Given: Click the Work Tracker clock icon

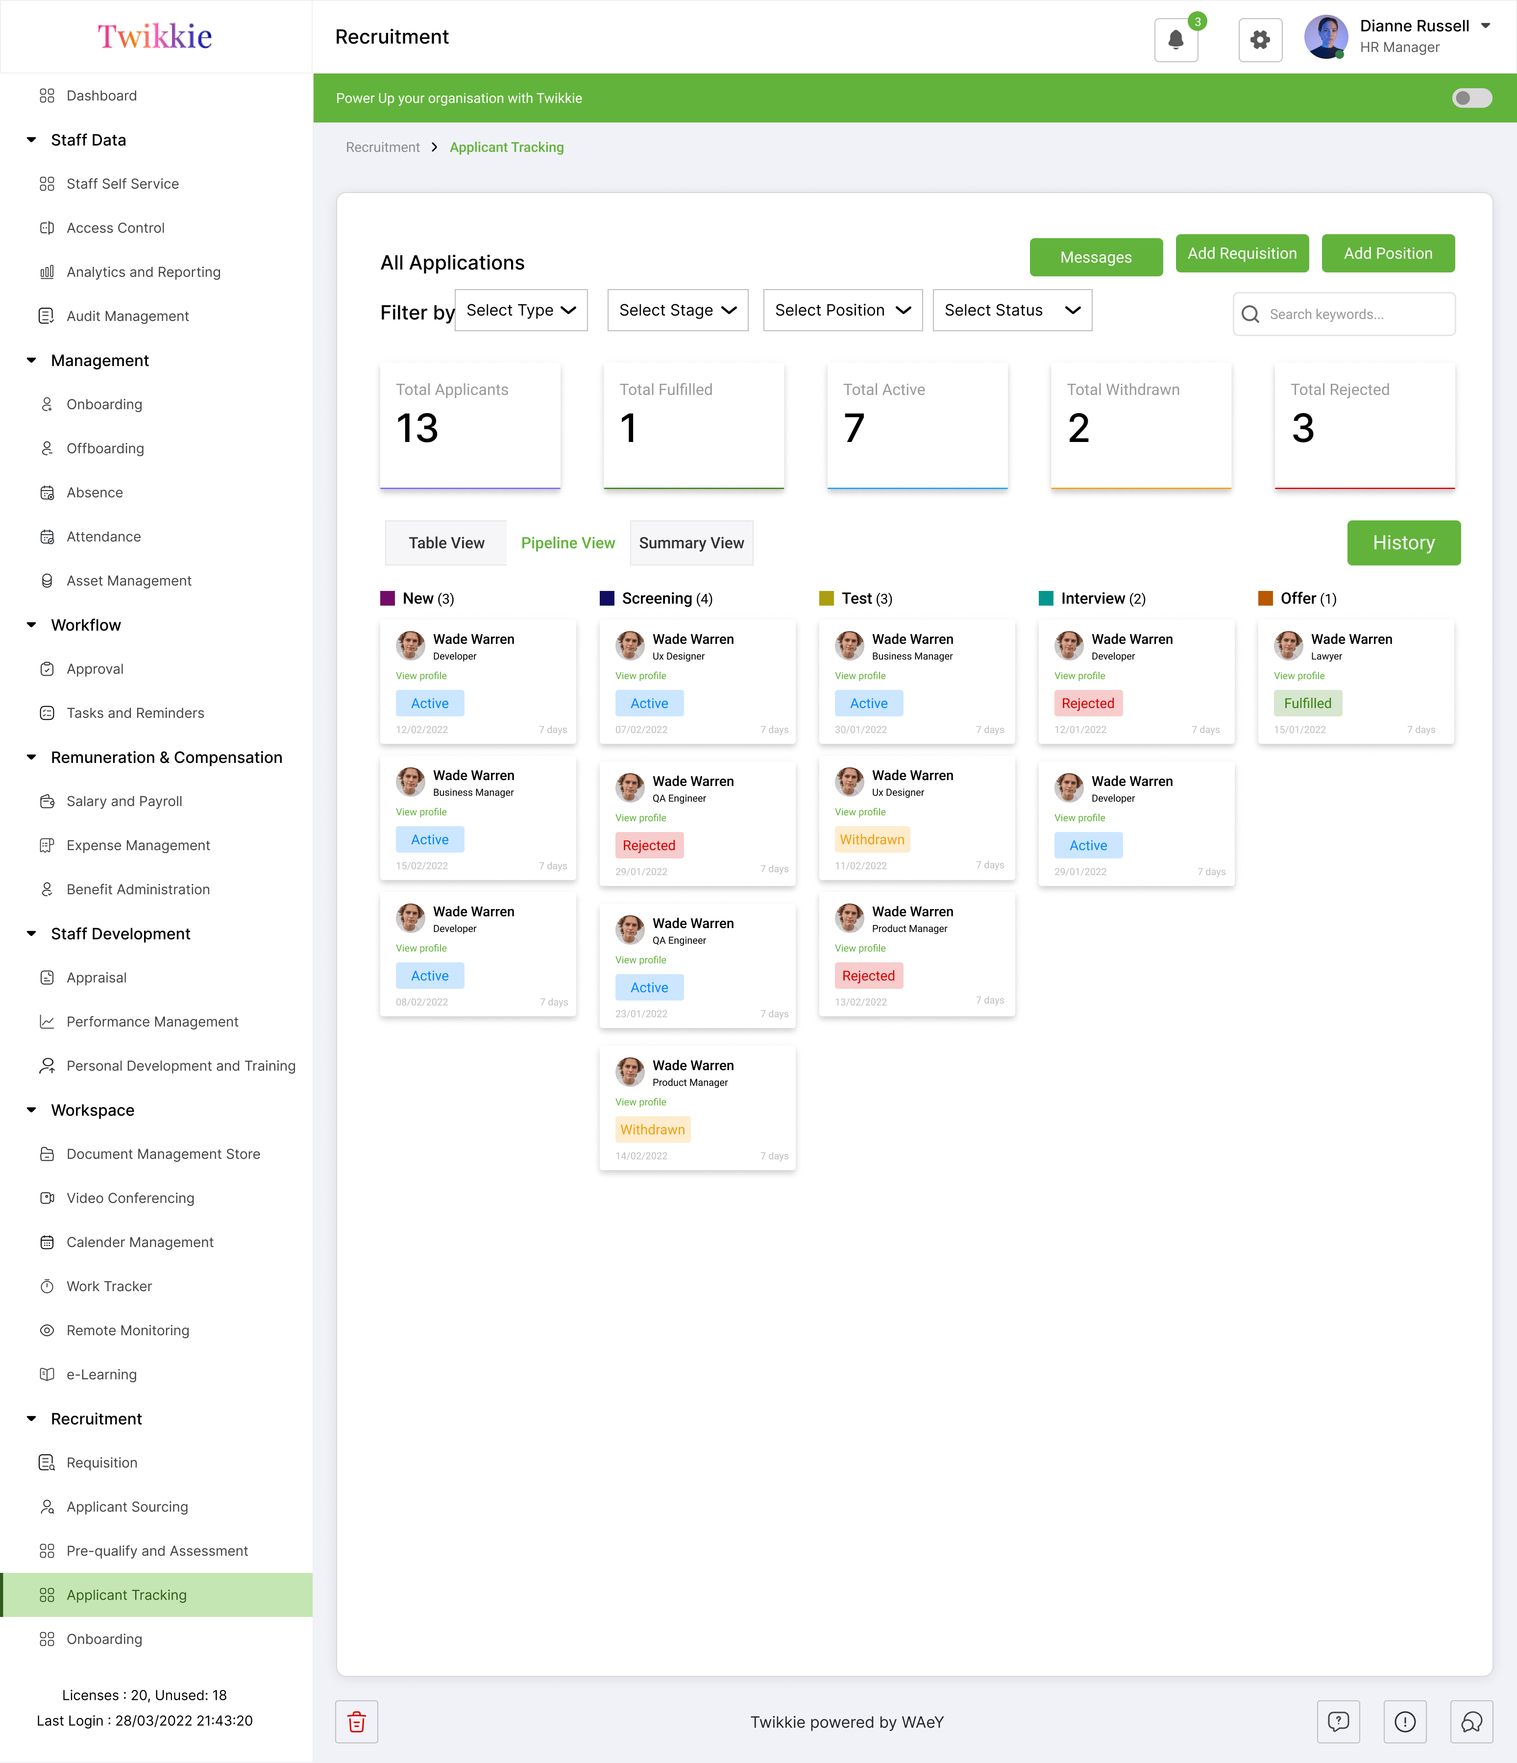Looking at the screenshot, I should point(48,1286).
